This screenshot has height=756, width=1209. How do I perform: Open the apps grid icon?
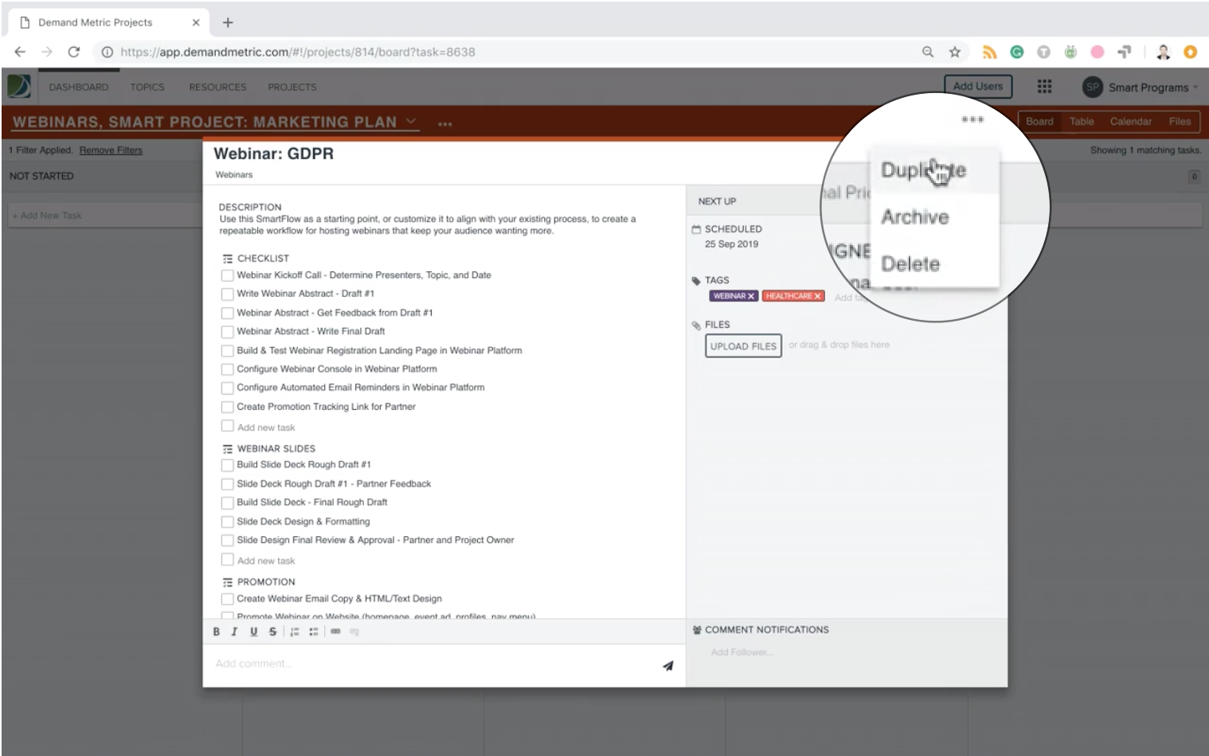click(1044, 86)
